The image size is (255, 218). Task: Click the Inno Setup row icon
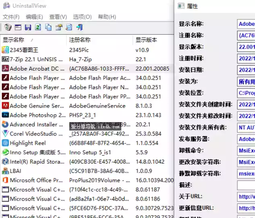click(5, 152)
